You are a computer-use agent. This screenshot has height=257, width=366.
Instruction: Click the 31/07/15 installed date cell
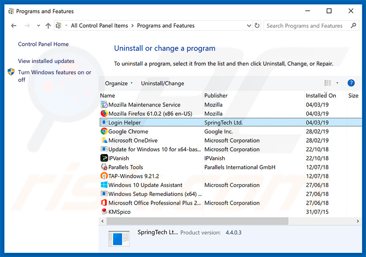317,212
